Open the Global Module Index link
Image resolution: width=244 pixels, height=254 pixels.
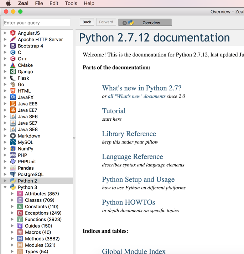pyautogui.click(x=134, y=251)
